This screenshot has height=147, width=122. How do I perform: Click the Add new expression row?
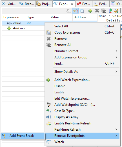coord(16,28)
